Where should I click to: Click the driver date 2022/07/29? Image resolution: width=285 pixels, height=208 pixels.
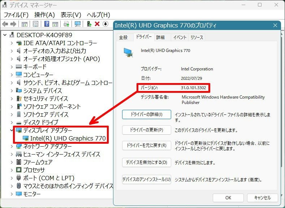tap(191, 78)
